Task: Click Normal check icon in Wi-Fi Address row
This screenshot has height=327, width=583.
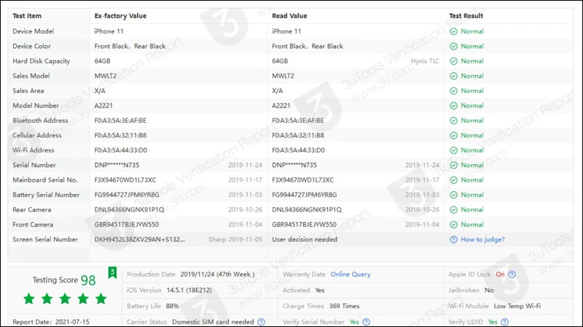Action: [x=454, y=150]
